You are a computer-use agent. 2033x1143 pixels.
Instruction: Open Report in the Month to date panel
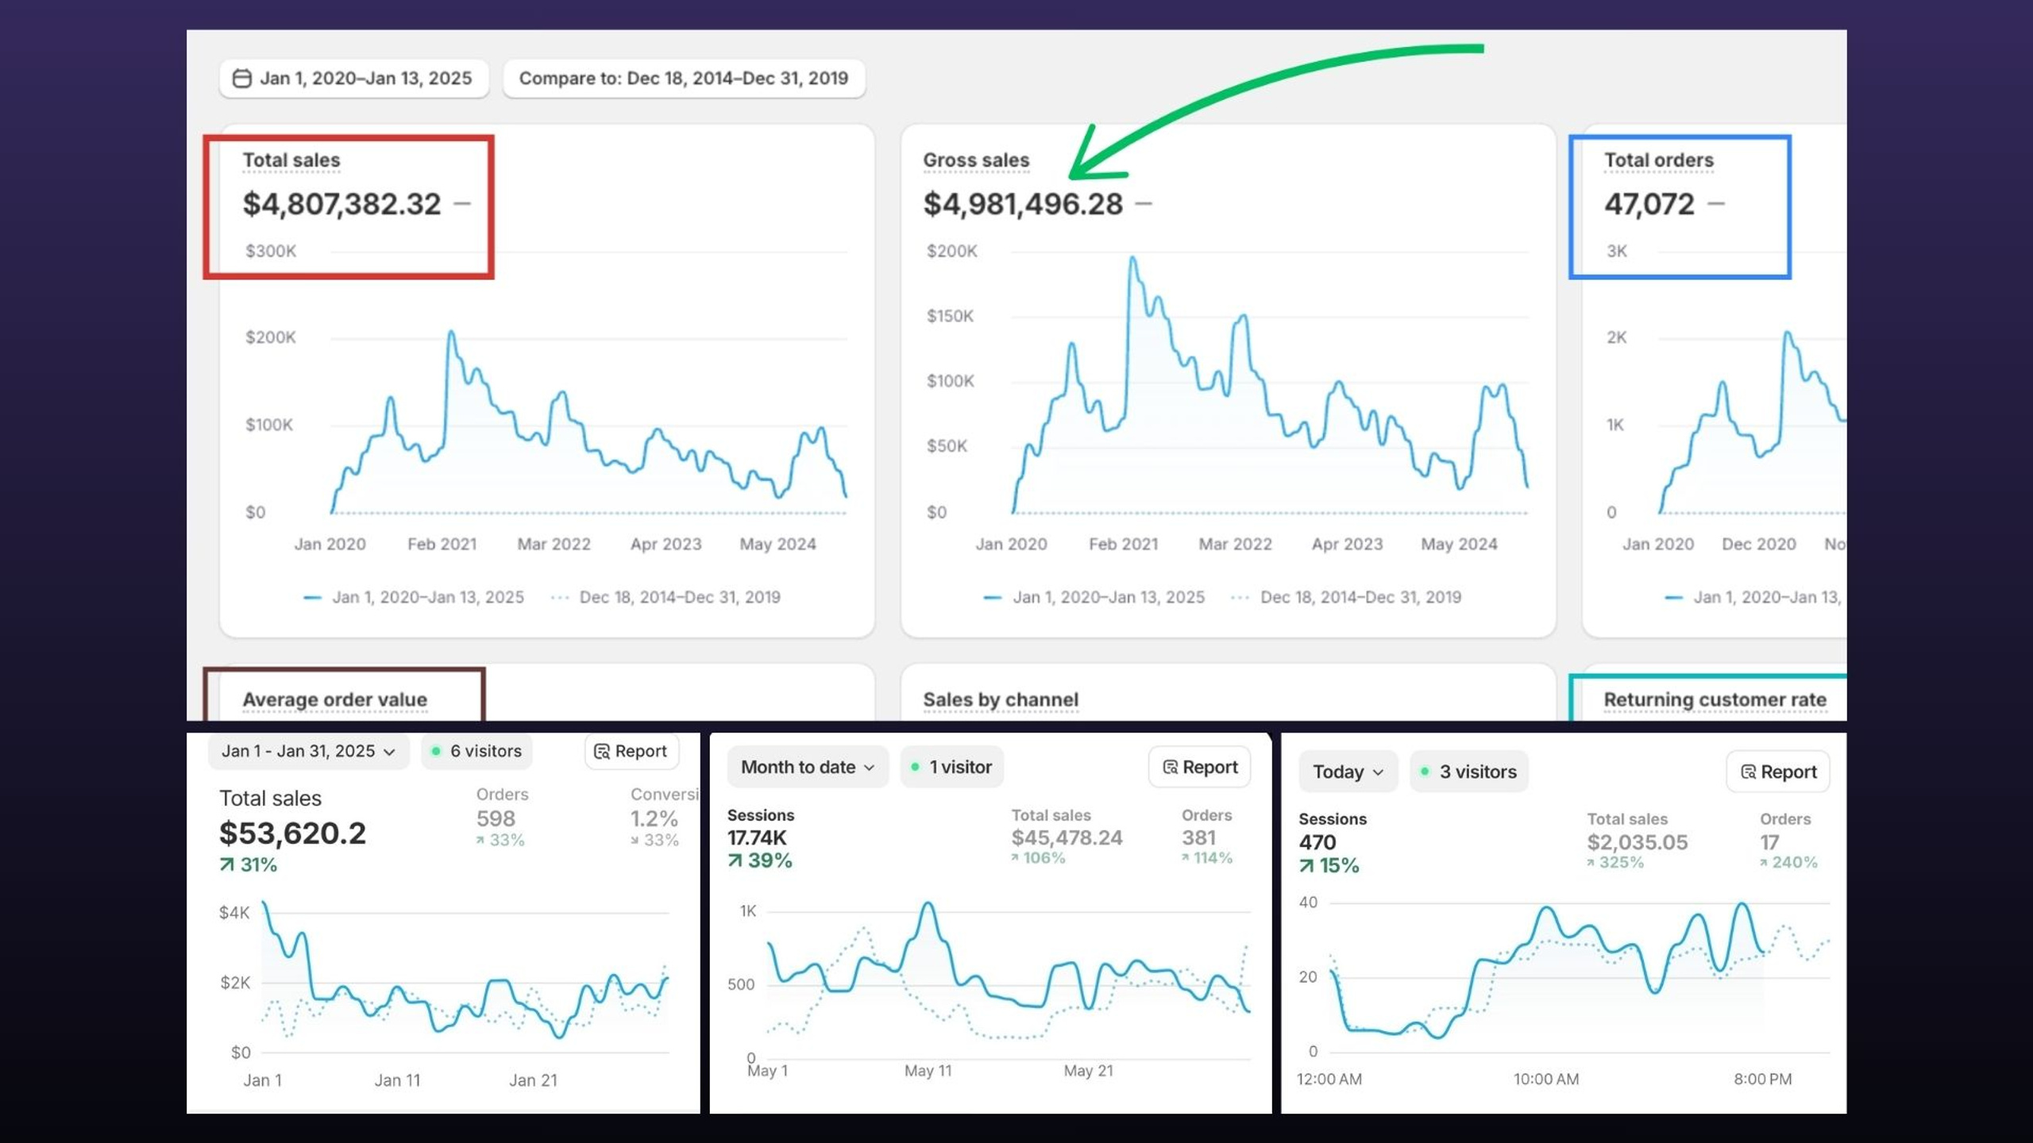click(1199, 767)
